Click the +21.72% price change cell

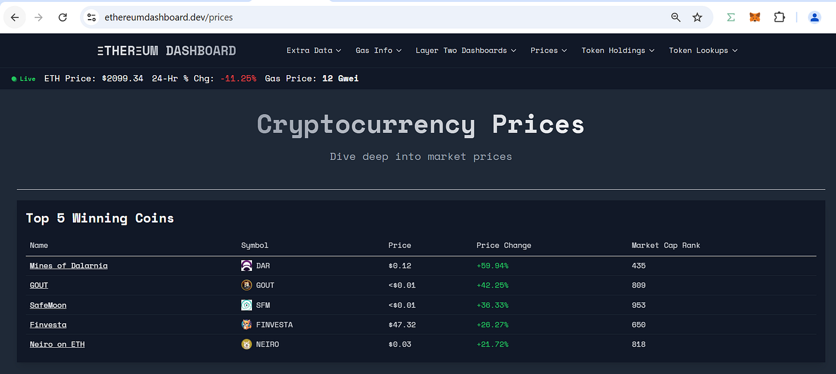point(493,344)
